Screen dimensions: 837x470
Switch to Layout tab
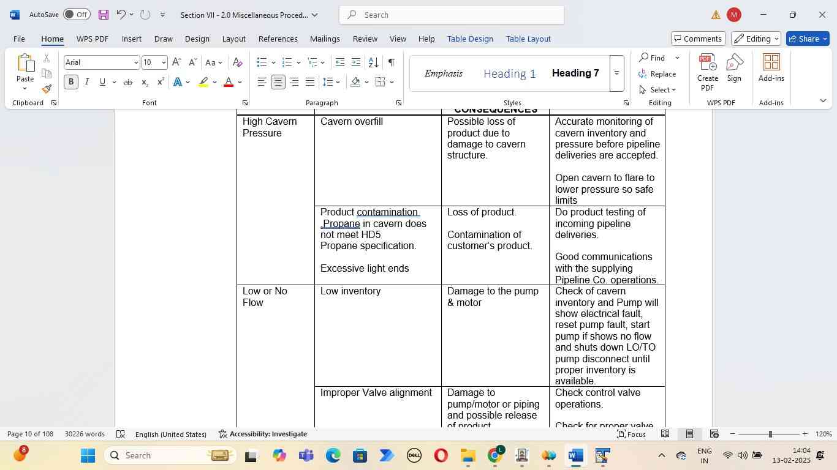233,39
